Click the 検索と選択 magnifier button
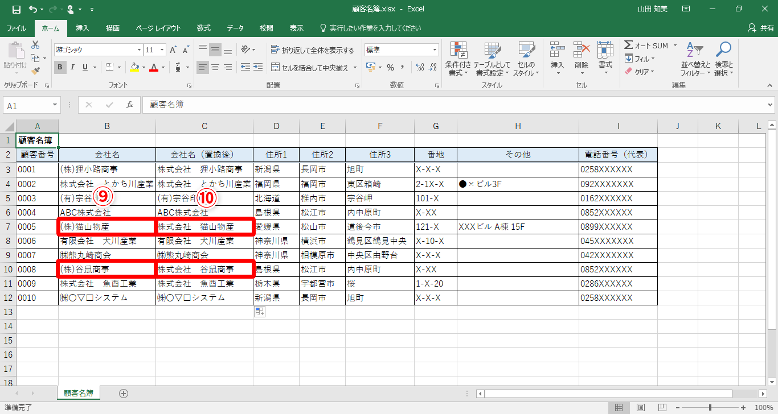The height and width of the screenshot is (414, 778). pos(723,59)
